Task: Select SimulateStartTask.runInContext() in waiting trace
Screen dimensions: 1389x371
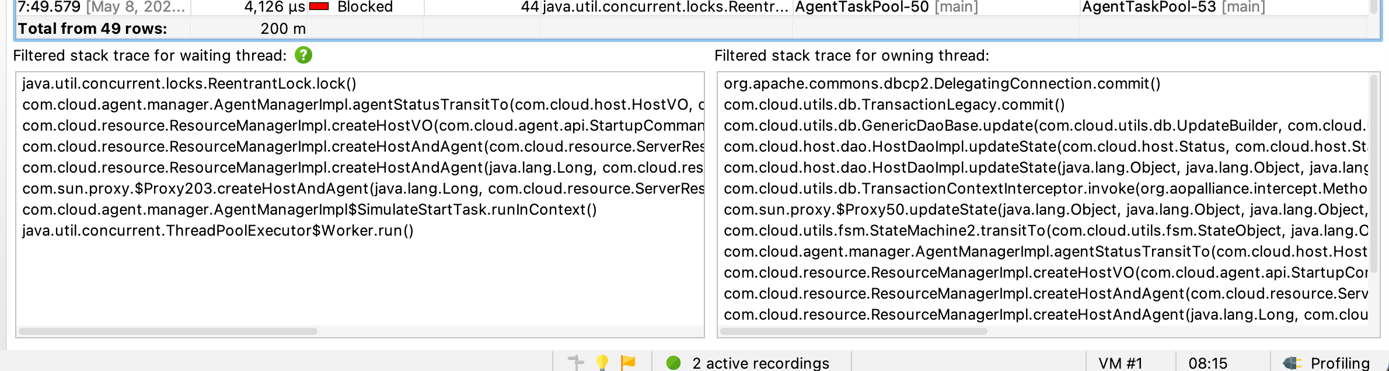Action: 309,210
